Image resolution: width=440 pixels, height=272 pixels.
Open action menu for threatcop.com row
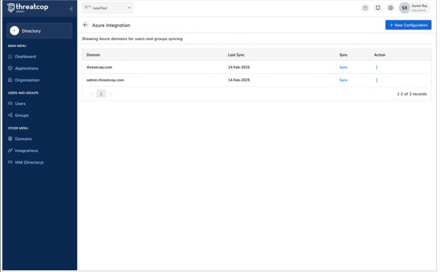376,67
